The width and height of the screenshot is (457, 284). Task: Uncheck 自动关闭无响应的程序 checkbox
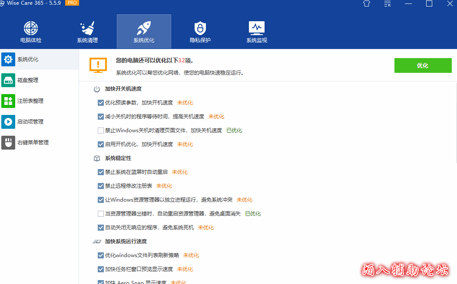(x=101, y=228)
